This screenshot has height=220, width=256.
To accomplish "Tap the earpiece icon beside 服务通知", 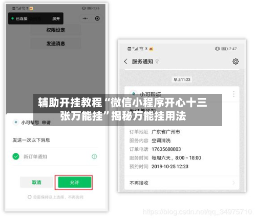I will [157, 61].
